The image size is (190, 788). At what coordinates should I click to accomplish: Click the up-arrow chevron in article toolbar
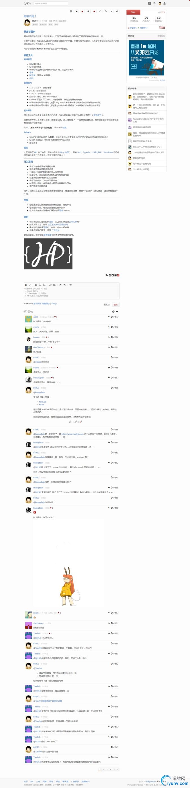point(111,11)
